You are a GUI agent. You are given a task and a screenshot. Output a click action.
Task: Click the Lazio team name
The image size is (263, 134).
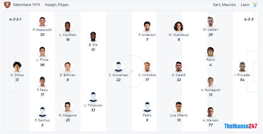tap(245, 5)
